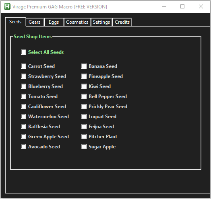Select the Kiwi Seed checkbox
Viewport: 211px width, 199px height.
[x=84, y=86]
